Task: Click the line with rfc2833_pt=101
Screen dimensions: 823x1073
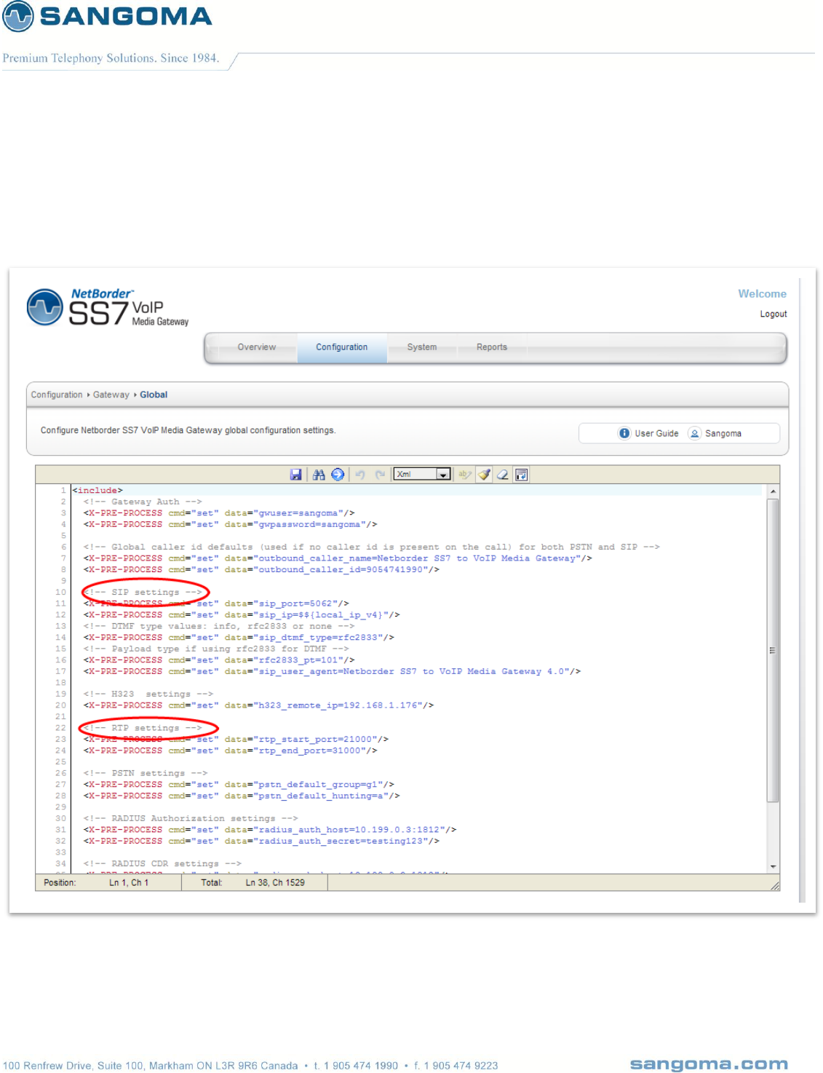Action: (219, 660)
